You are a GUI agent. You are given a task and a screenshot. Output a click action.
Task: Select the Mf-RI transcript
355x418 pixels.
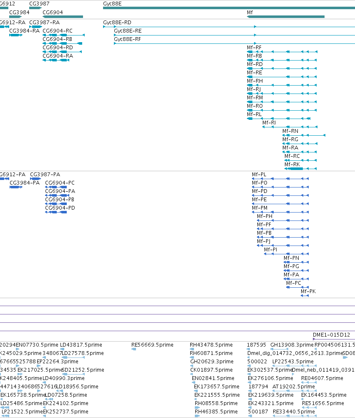coord(290,127)
